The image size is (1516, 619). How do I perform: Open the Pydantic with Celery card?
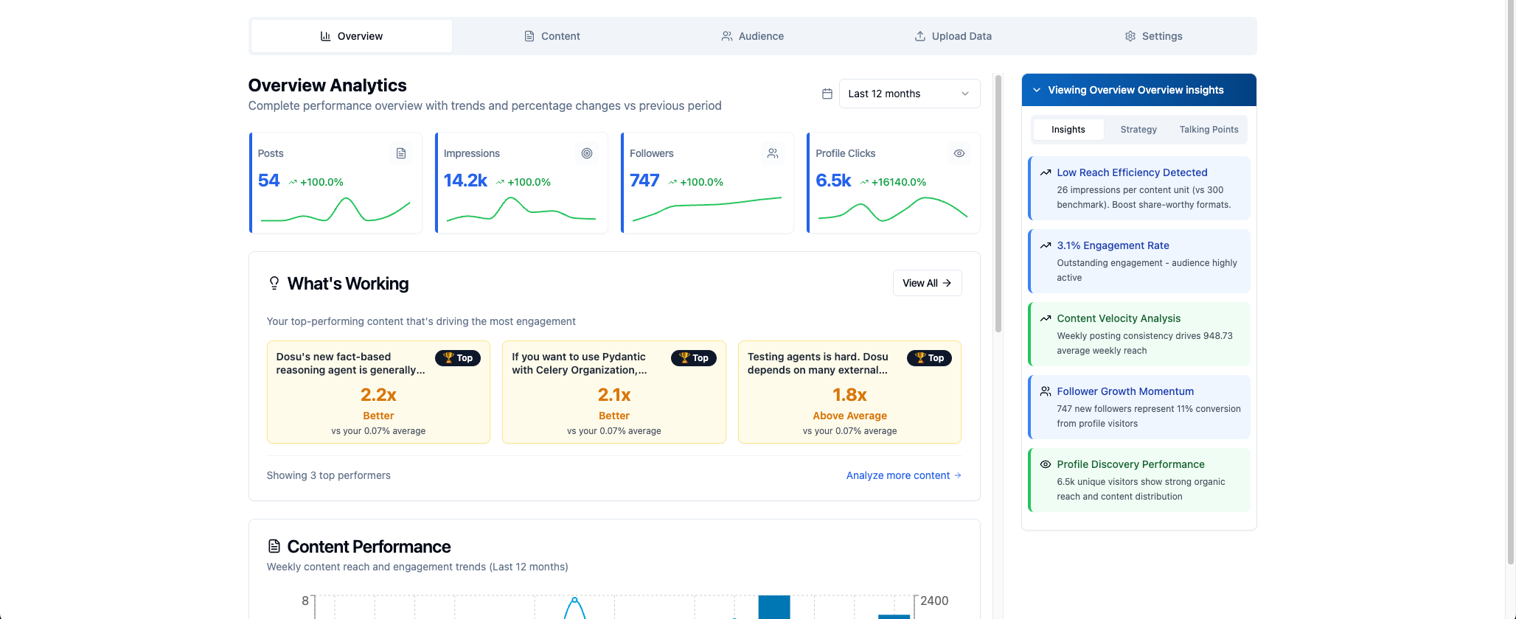613,392
